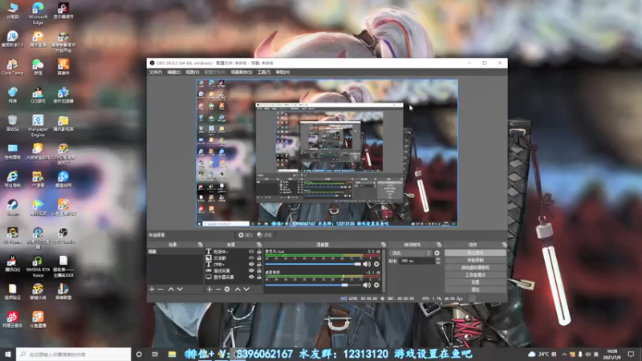Open the File (F) menu in OBS
The width and height of the screenshot is (642, 361).
click(x=156, y=72)
